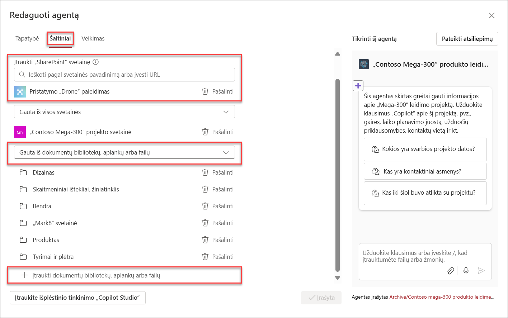This screenshot has height=318, width=508.
Task: Select prompt Kas yra kontaktiniai asmenys?
Action: [x=425, y=171]
